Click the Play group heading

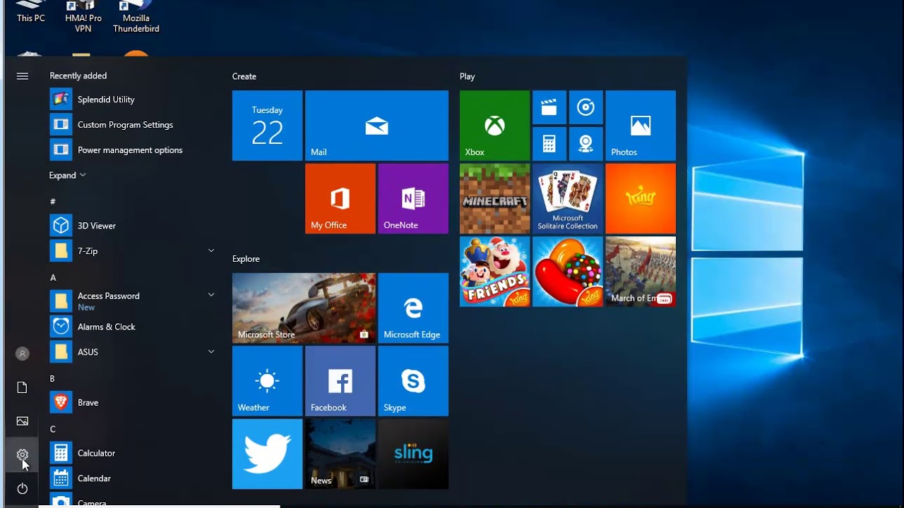tap(468, 76)
